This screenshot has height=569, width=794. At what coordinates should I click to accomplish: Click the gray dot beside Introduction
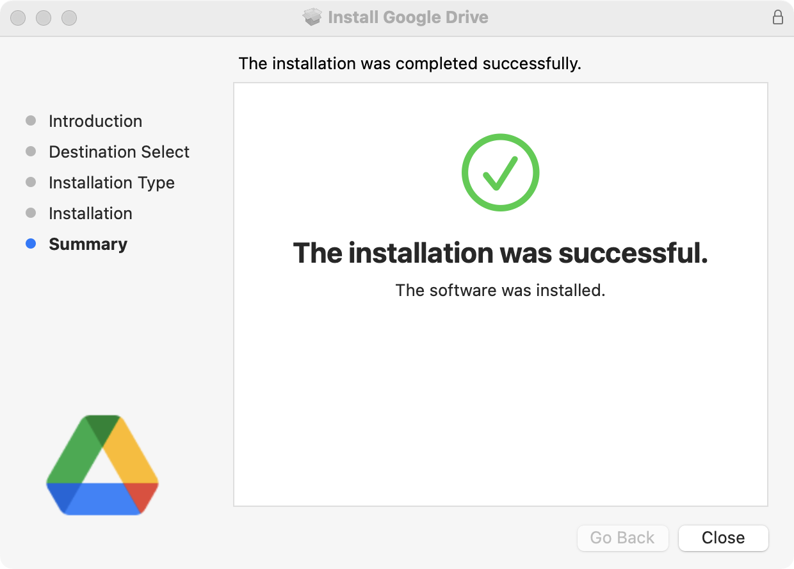[30, 120]
